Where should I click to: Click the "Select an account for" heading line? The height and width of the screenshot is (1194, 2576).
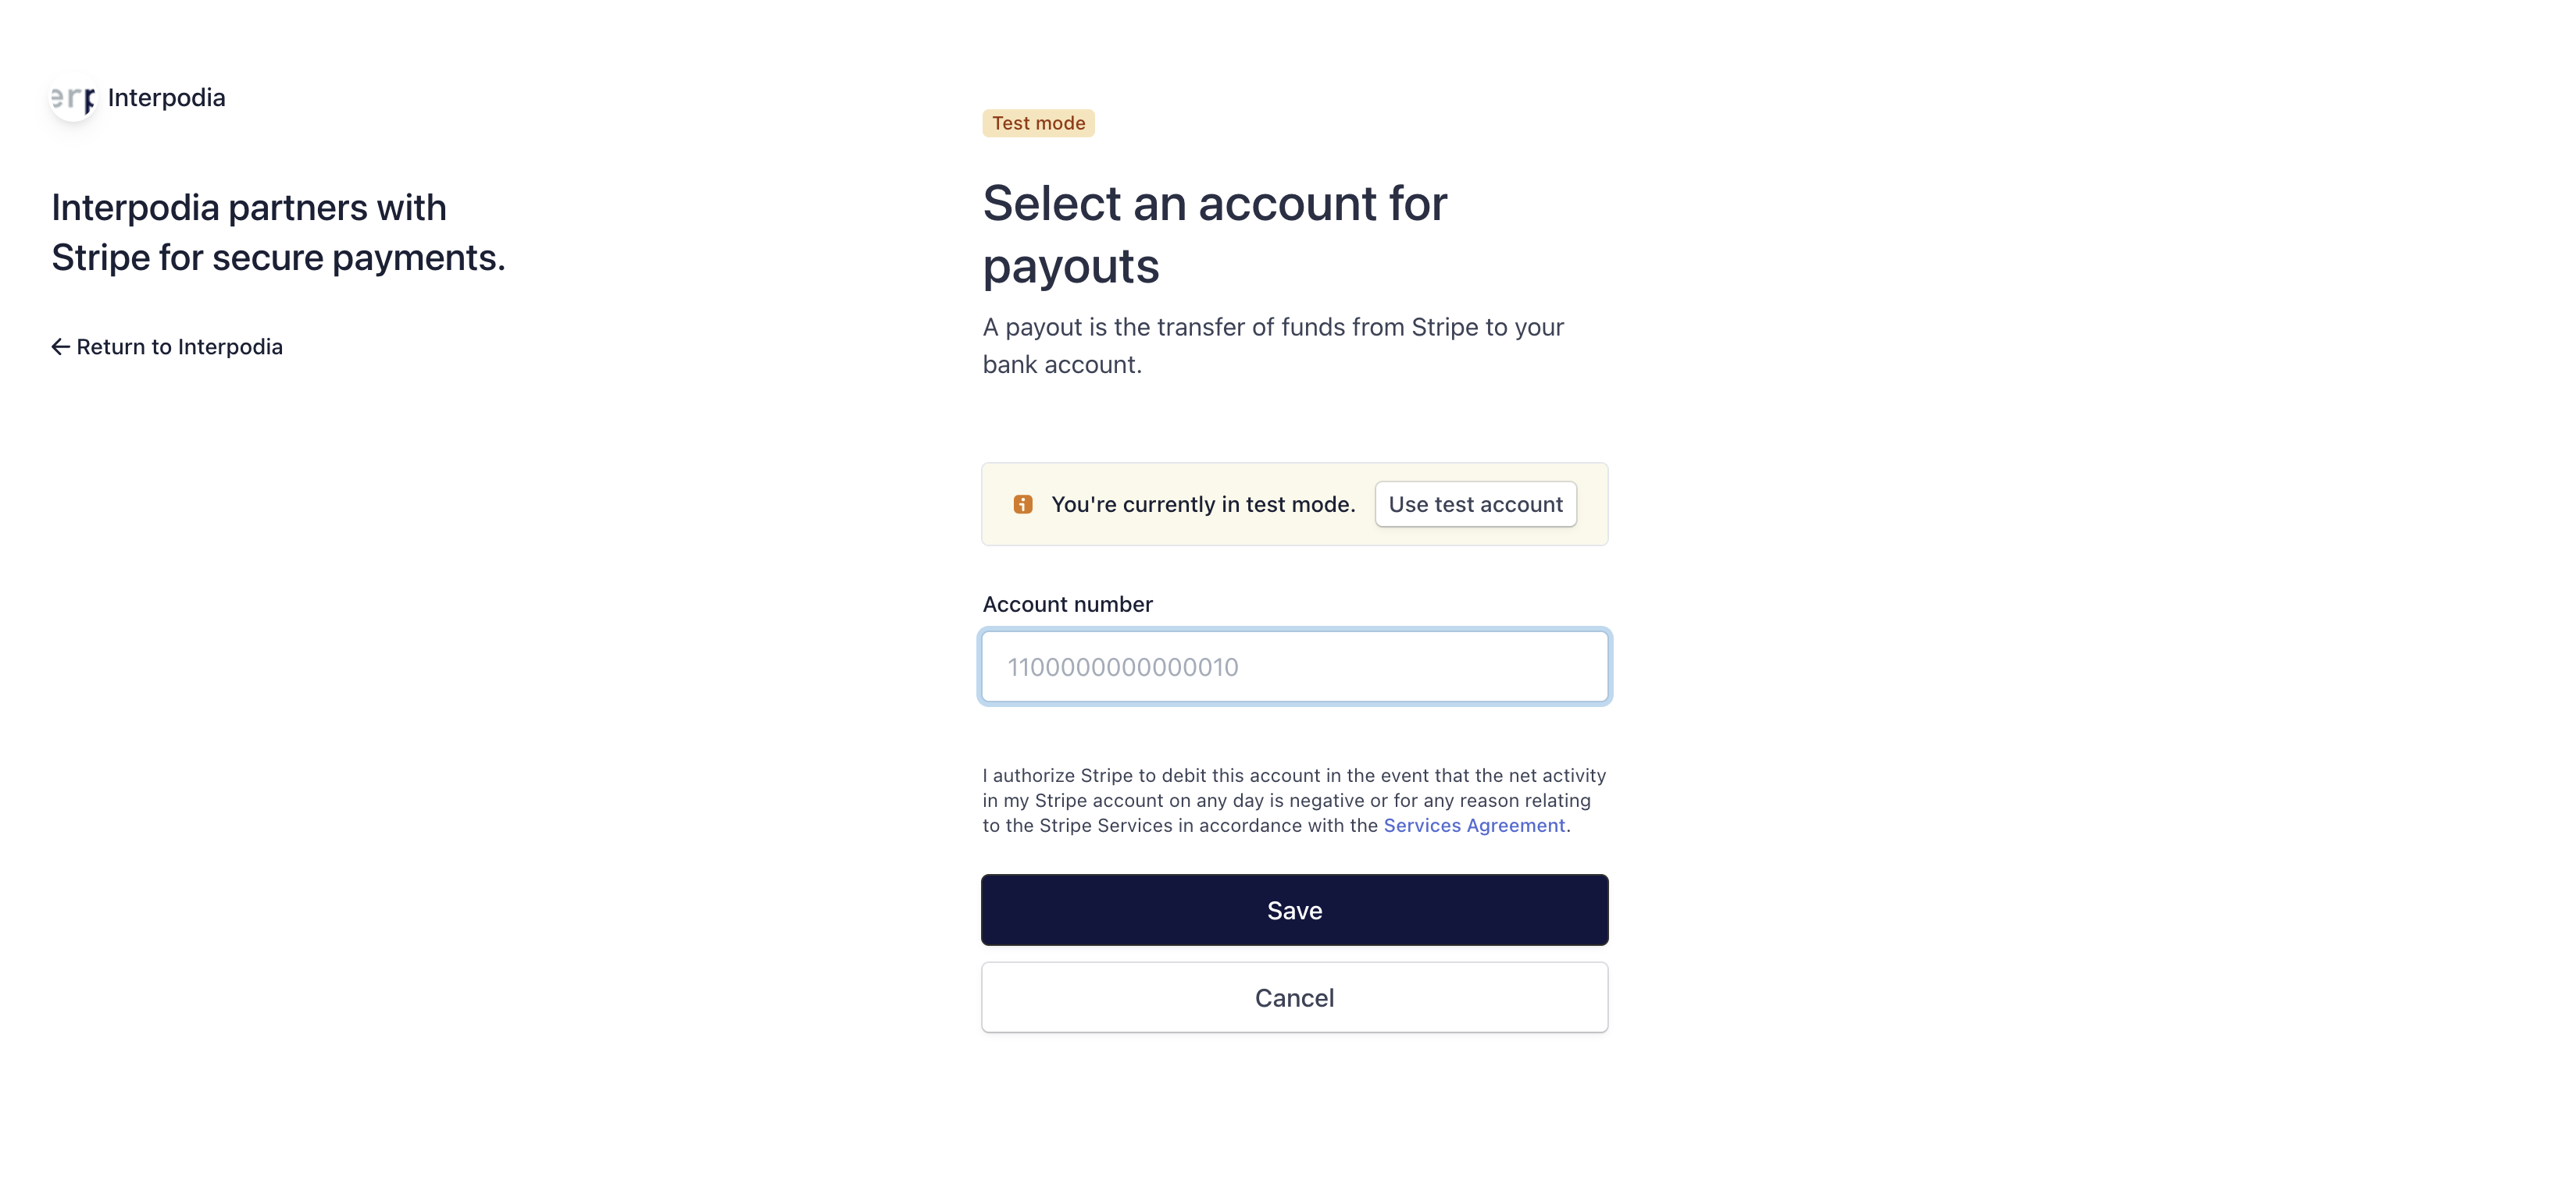[x=1214, y=204]
